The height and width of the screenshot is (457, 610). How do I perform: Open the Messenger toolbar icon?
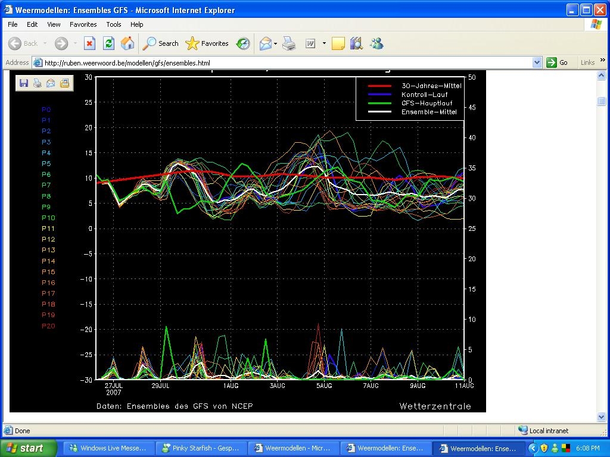tap(376, 43)
